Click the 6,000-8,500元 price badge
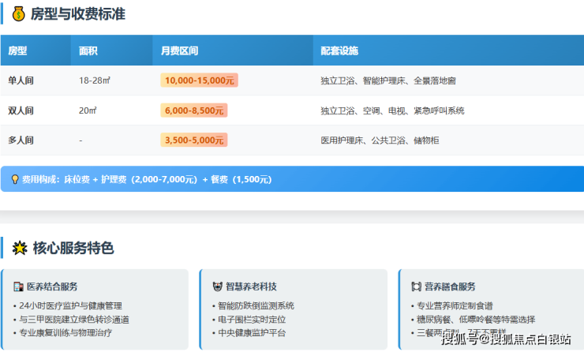Viewport: 584px width, 352px height. coord(194,110)
